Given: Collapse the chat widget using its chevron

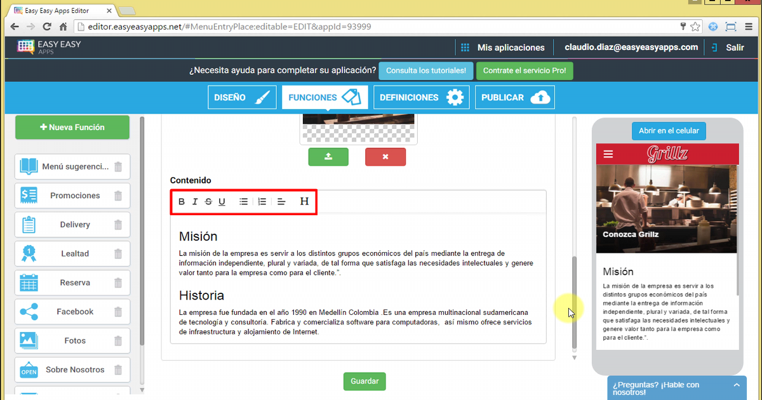Looking at the screenshot, I should tap(737, 385).
